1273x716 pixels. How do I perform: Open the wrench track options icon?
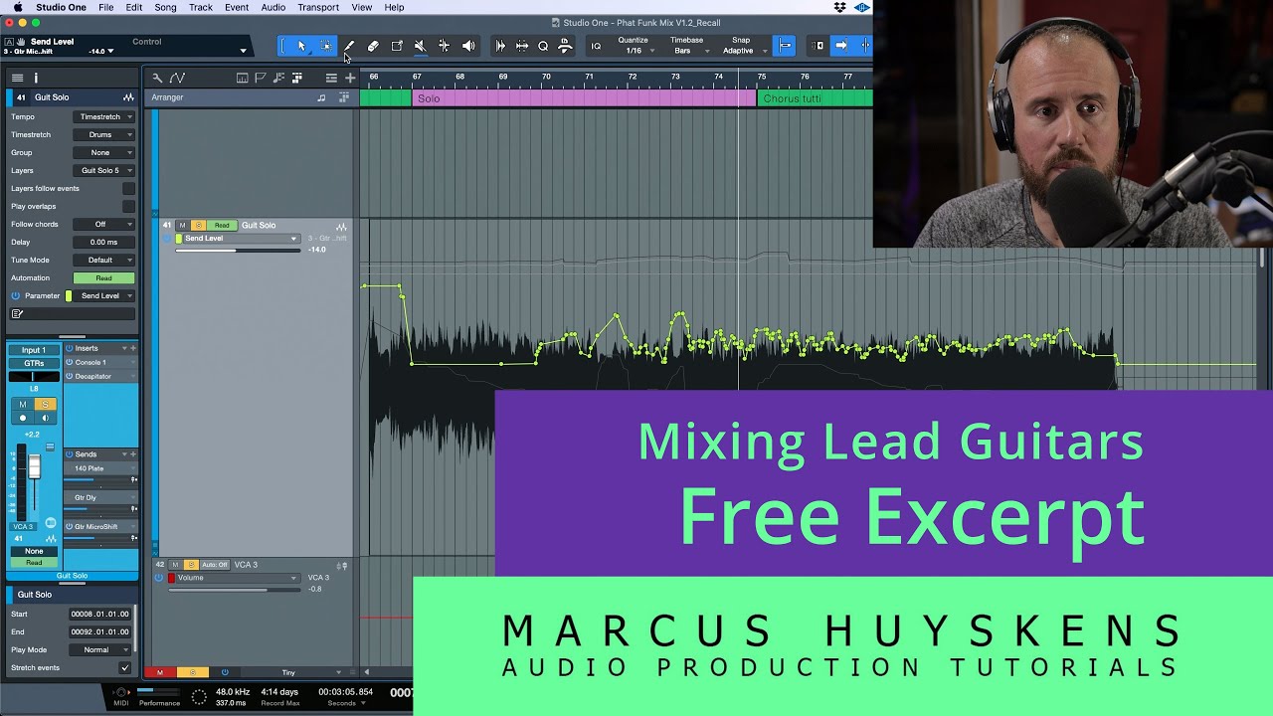coord(157,78)
